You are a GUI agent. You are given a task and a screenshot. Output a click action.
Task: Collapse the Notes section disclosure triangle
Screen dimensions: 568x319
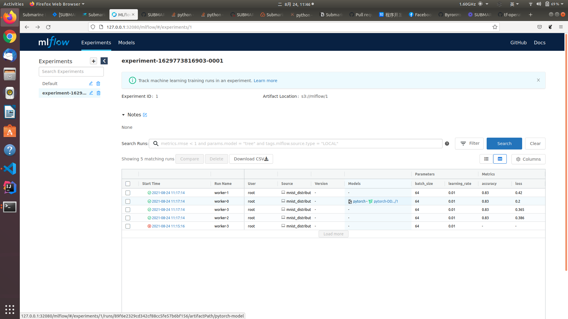[x=123, y=115]
